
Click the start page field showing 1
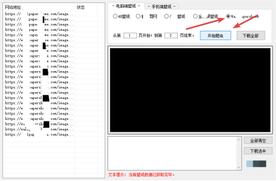130,35
